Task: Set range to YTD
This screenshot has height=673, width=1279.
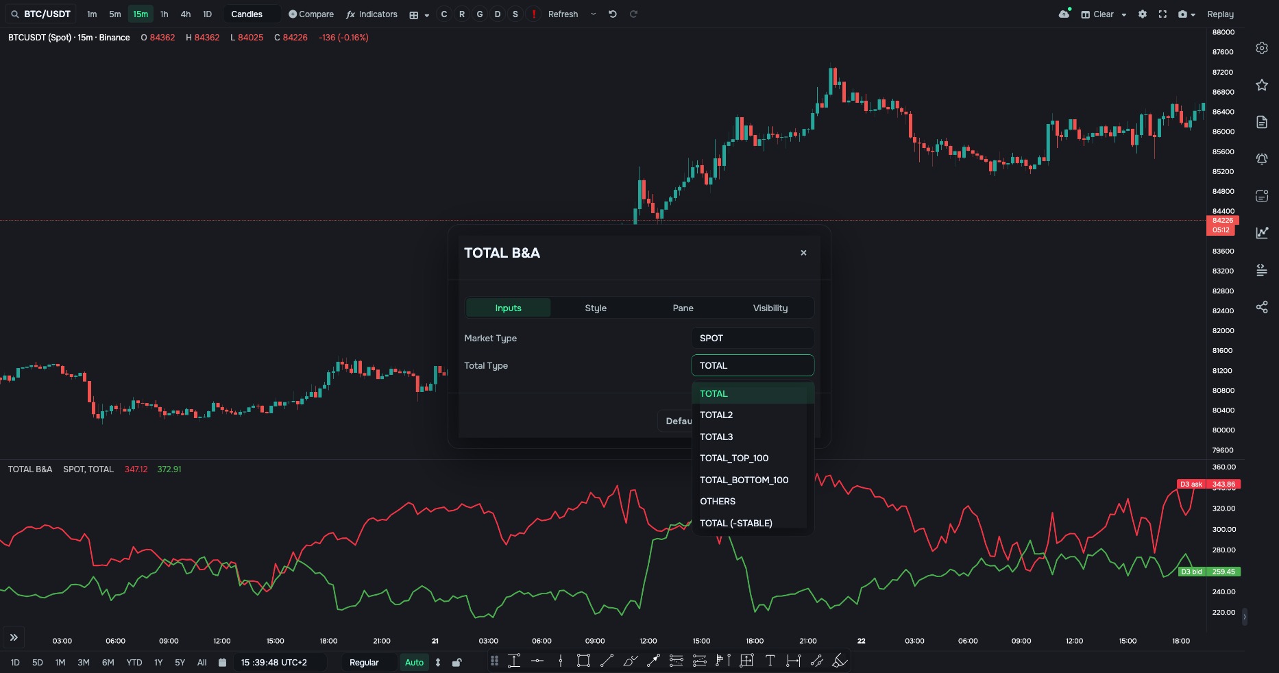Action: pos(134,662)
